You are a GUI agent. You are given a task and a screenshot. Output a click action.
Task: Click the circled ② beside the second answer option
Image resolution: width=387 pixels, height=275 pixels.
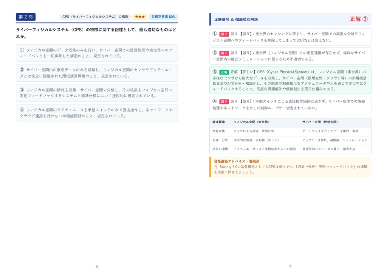22,70
